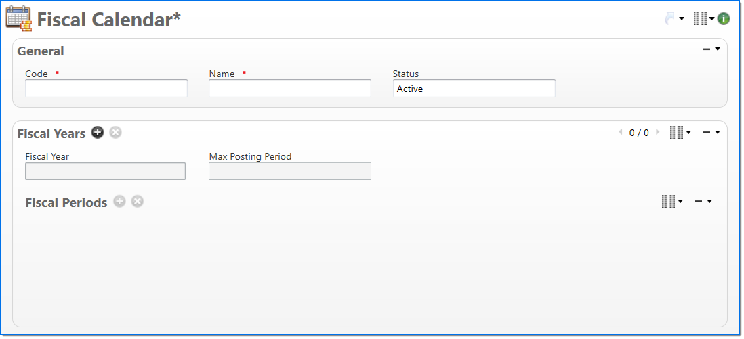The width and height of the screenshot is (744, 339).
Task: Go to next fiscal year record
Action: coord(657,133)
